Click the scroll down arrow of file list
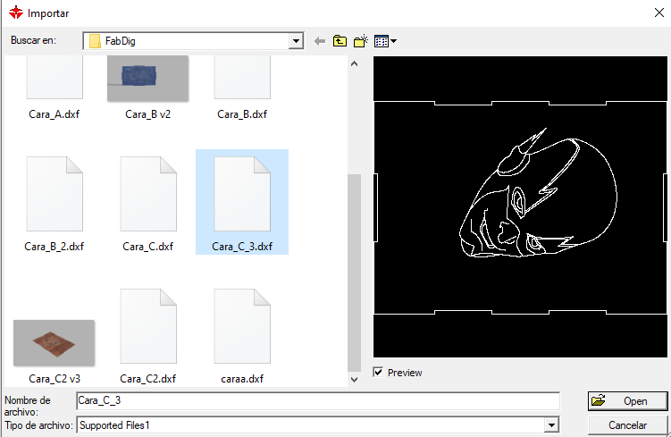This screenshot has height=437, width=671. 355,379
